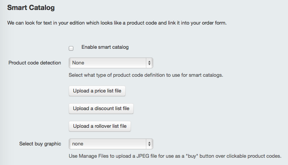Screen dimensions: 288x165
Task: Click up-down arrows on buy graphic selector
Action: coord(149,144)
